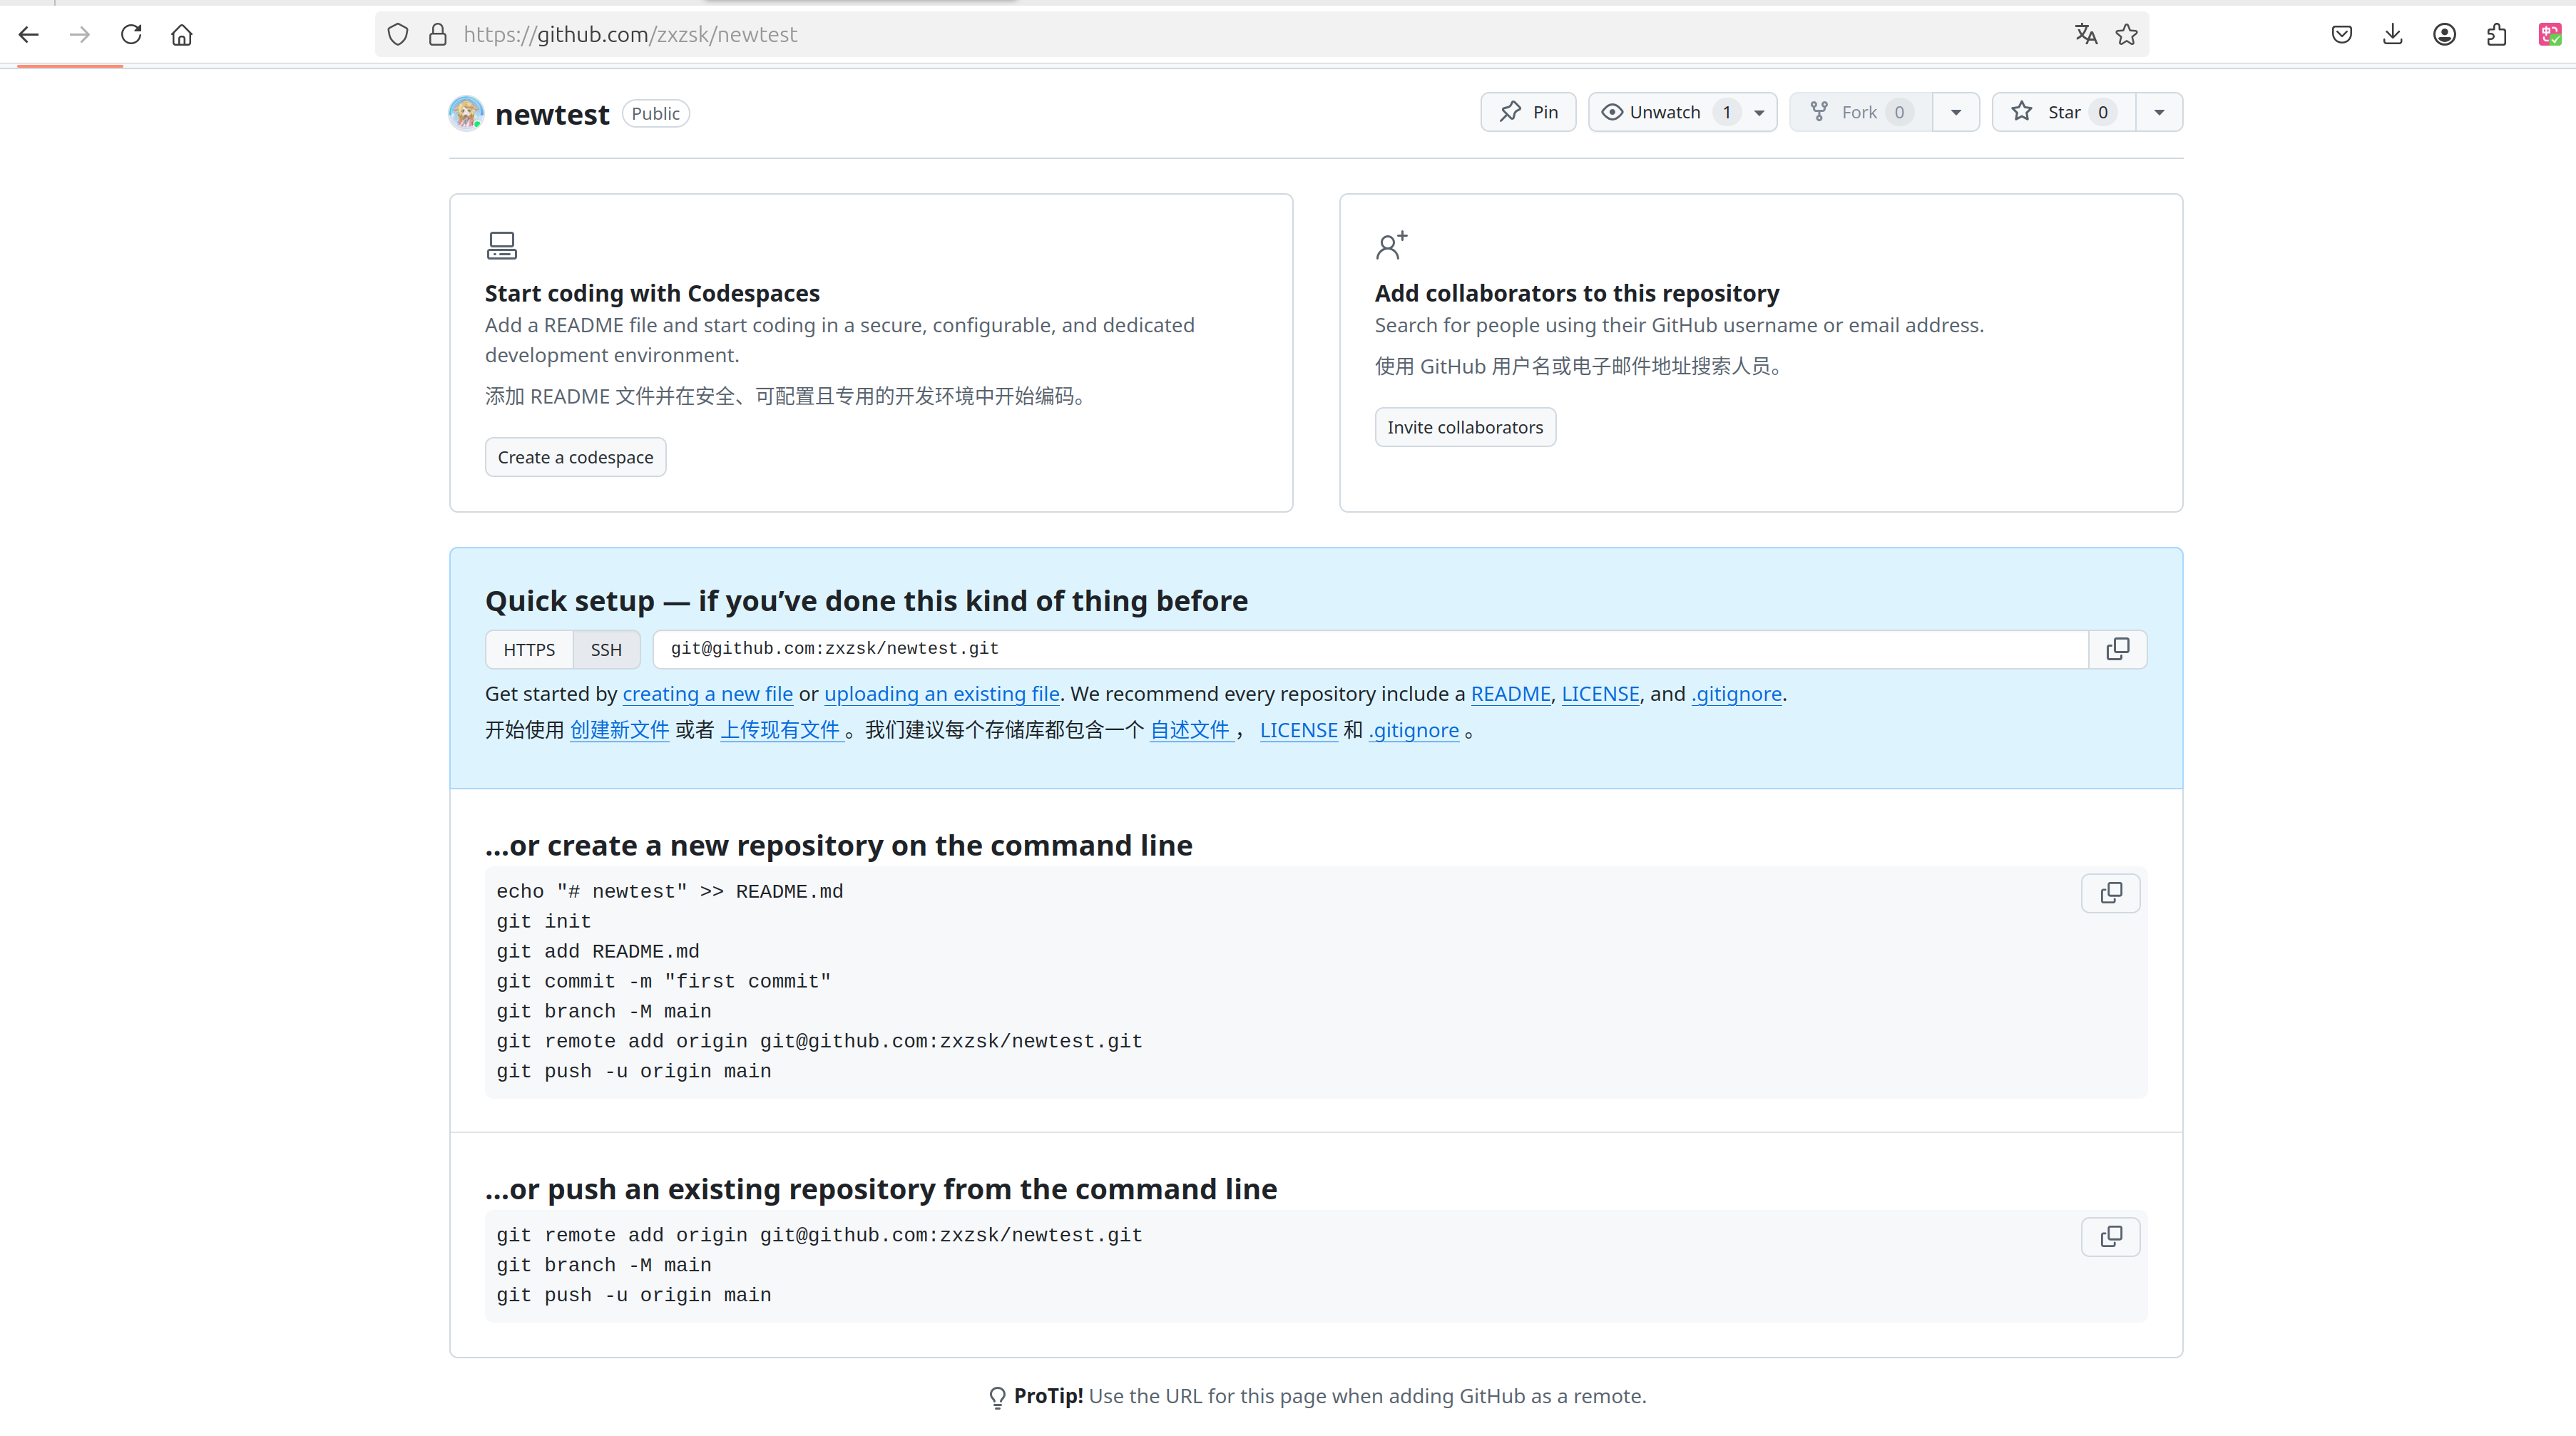Screen dimensions: 2576x1436
Task: Click the 'git init' command line
Action: 544,921
